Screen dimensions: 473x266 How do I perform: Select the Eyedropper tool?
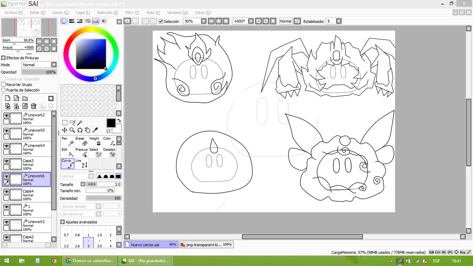[95, 130]
